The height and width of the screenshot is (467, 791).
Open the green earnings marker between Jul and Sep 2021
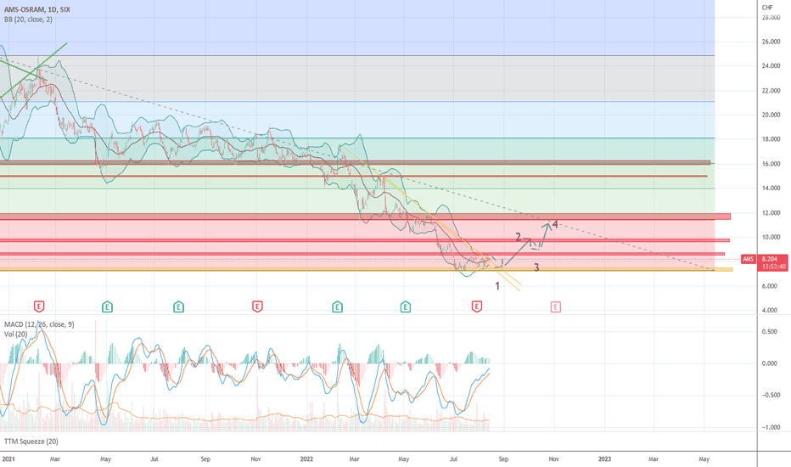(x=178, y=306)
